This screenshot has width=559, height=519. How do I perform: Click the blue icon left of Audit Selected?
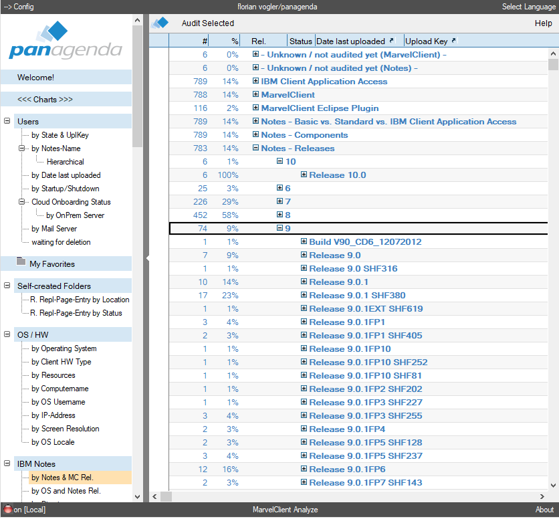[160, 23]
